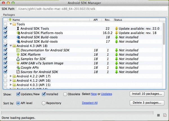Image resolution: width=169 pixels, height=121 pixels.
Task: Click the Deselect All link
Action: (90, 103)
